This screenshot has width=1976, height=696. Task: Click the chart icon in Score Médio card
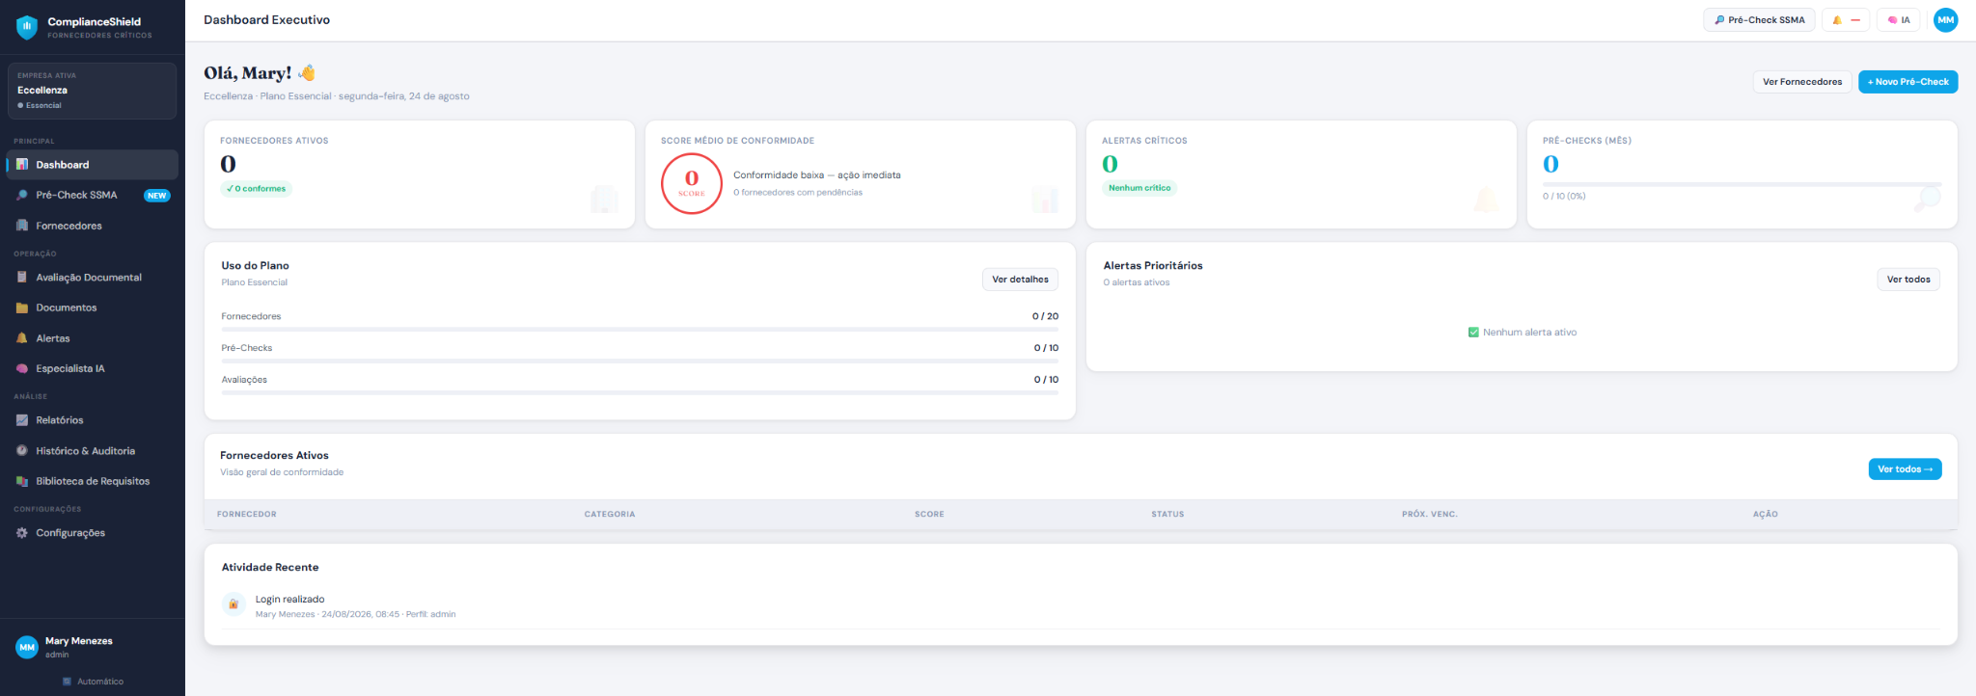[x=1045, y=200]
